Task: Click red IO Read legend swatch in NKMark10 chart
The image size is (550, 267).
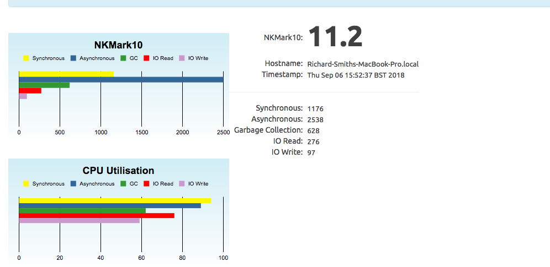Action: [147, 58]
